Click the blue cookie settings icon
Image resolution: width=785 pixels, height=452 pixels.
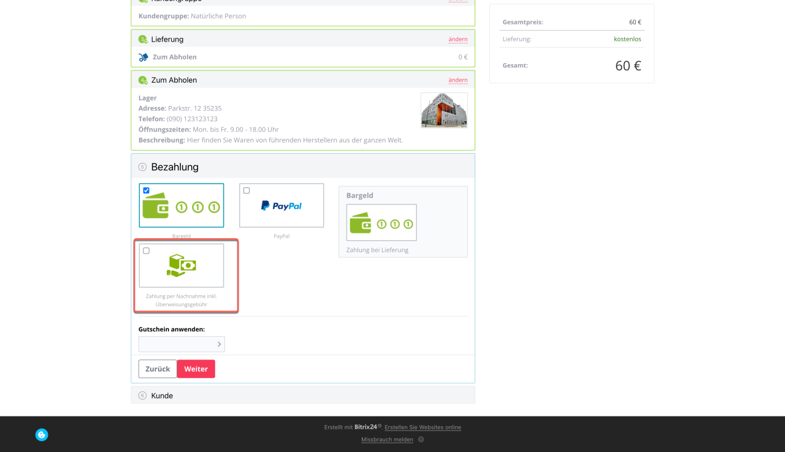click(42, 435)
